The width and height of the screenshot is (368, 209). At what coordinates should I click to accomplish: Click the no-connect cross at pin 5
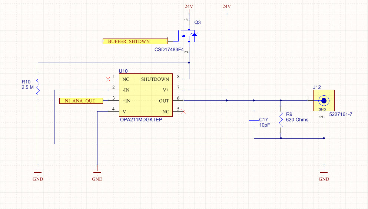pos(183,112)
